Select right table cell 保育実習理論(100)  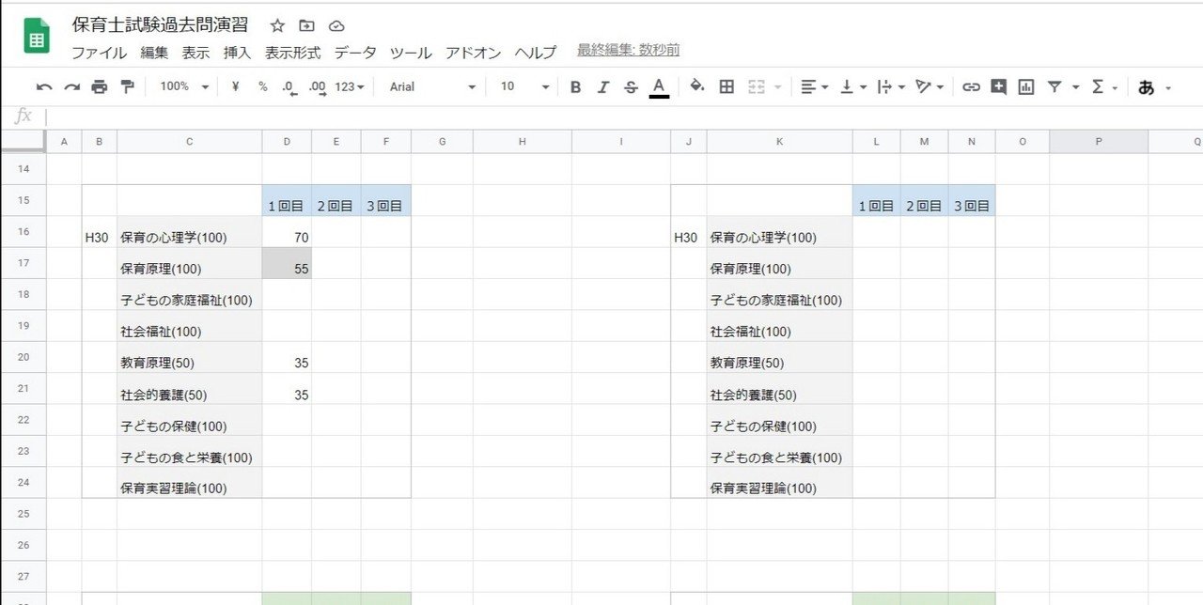tap(780, 483)
